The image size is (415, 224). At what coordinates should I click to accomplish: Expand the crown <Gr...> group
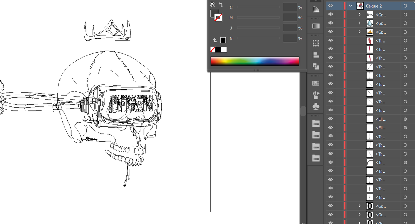click(x=360, y=32)
